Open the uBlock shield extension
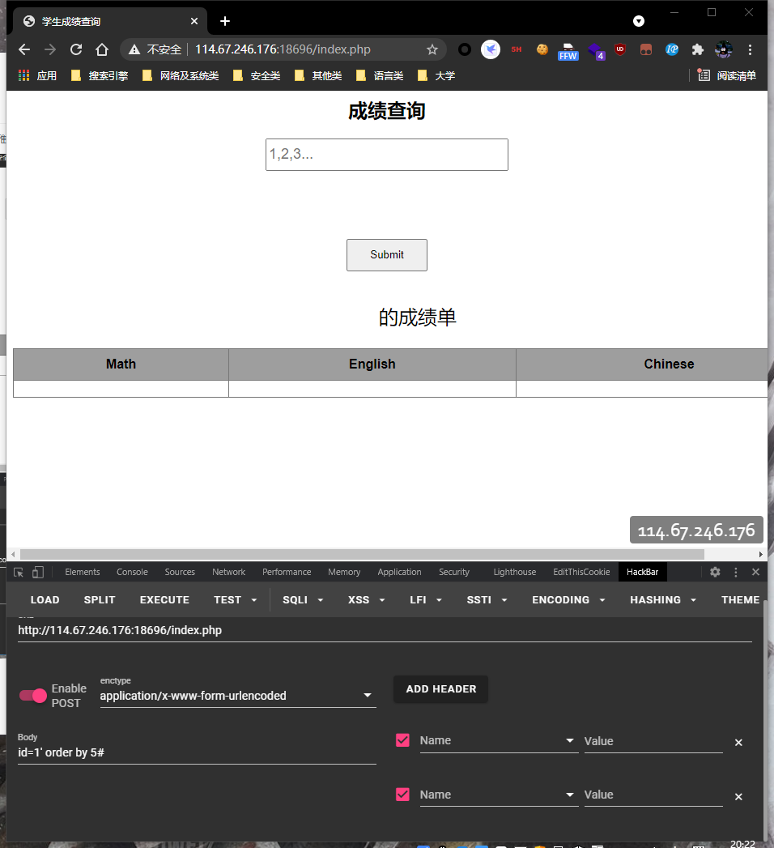This screenshot has width=774, height=848. pos(620,49)
